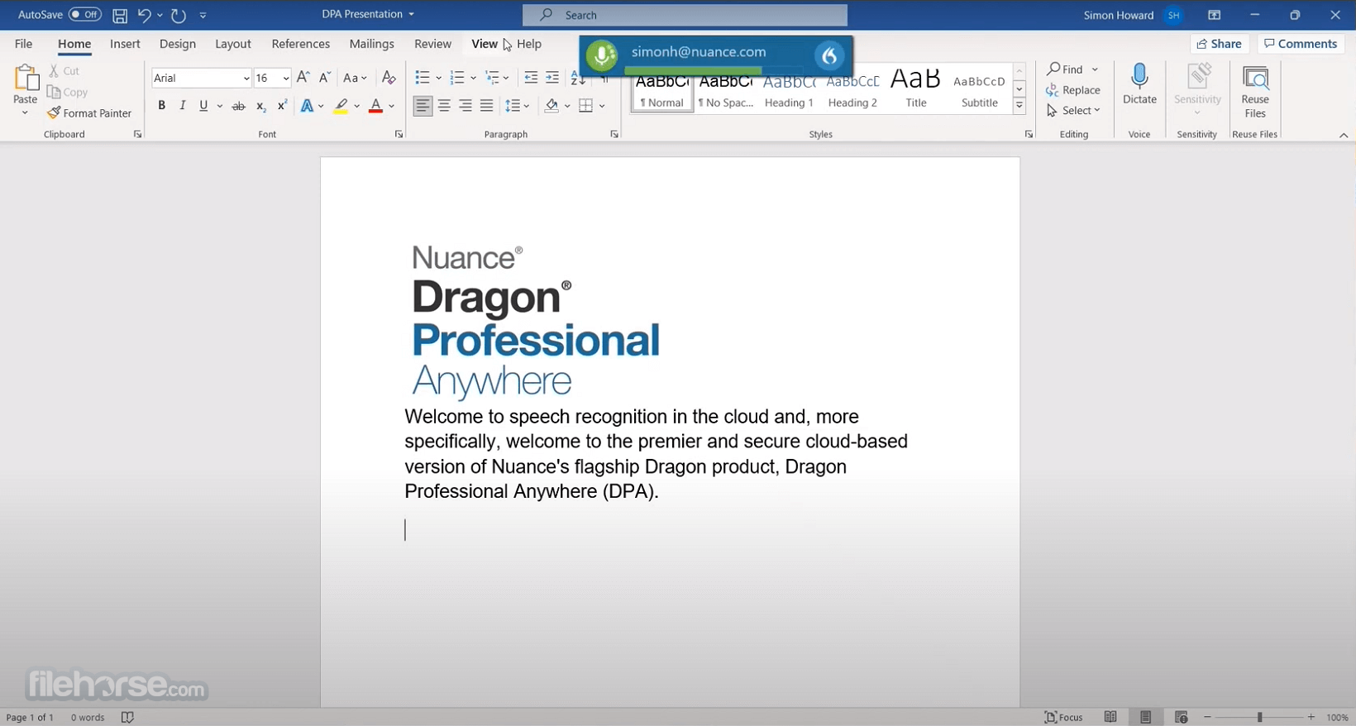The width and height of the screenshot is (1356, 726).
Task: Shrink the font size
Action: click(325, 78)
